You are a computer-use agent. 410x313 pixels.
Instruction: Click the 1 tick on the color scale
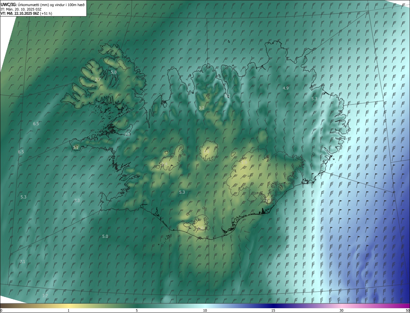click(69, 310)
